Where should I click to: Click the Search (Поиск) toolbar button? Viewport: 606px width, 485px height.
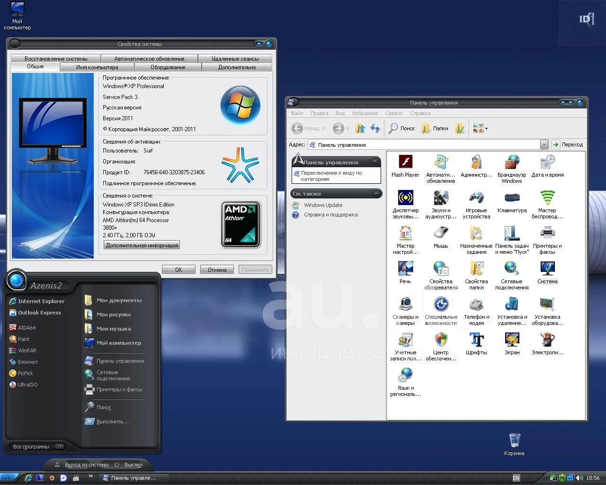[x=401, y=128]
